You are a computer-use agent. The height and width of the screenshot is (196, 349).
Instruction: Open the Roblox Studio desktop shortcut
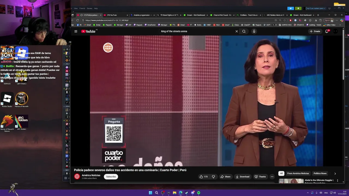[x=7, y=100]
